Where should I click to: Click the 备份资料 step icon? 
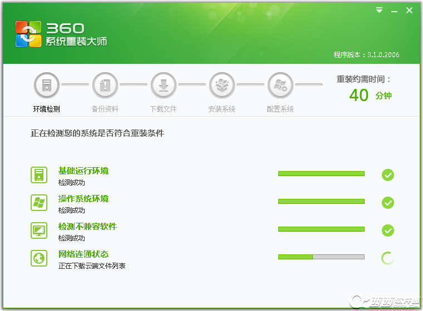pyautogui.click(x=105, y=86)
